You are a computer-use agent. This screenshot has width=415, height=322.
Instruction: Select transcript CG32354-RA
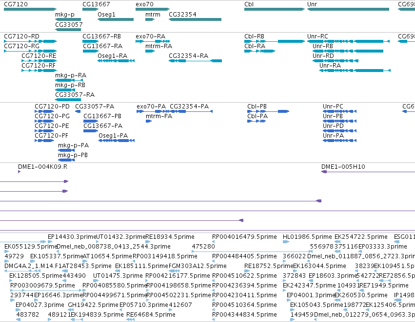(x=196, y=61)
